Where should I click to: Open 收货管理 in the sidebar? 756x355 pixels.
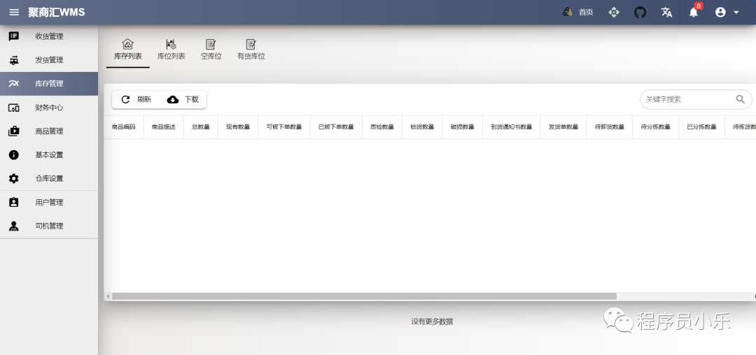[x=49, y=36]
